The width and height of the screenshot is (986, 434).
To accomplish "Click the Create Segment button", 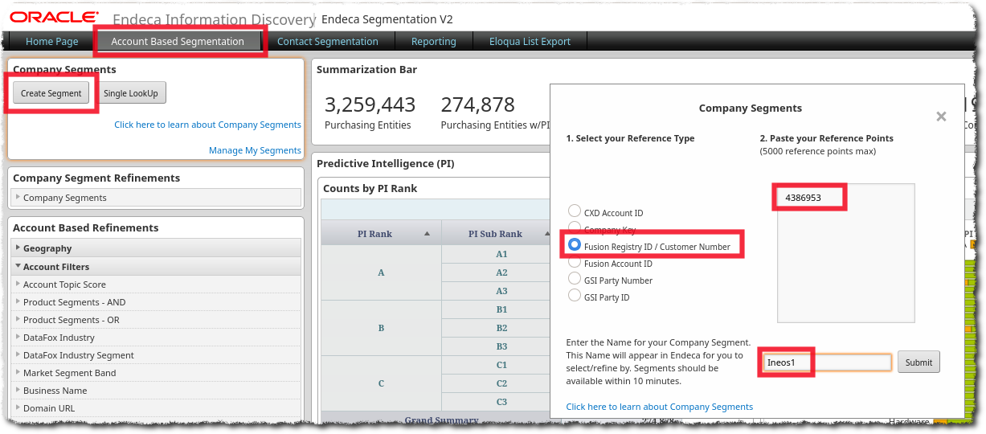I will [51, 93].
